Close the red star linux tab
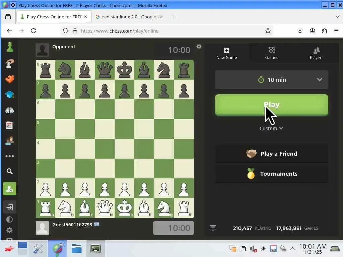Image resolution: width=343 pixels, height=257 pixels. (161, 17)
